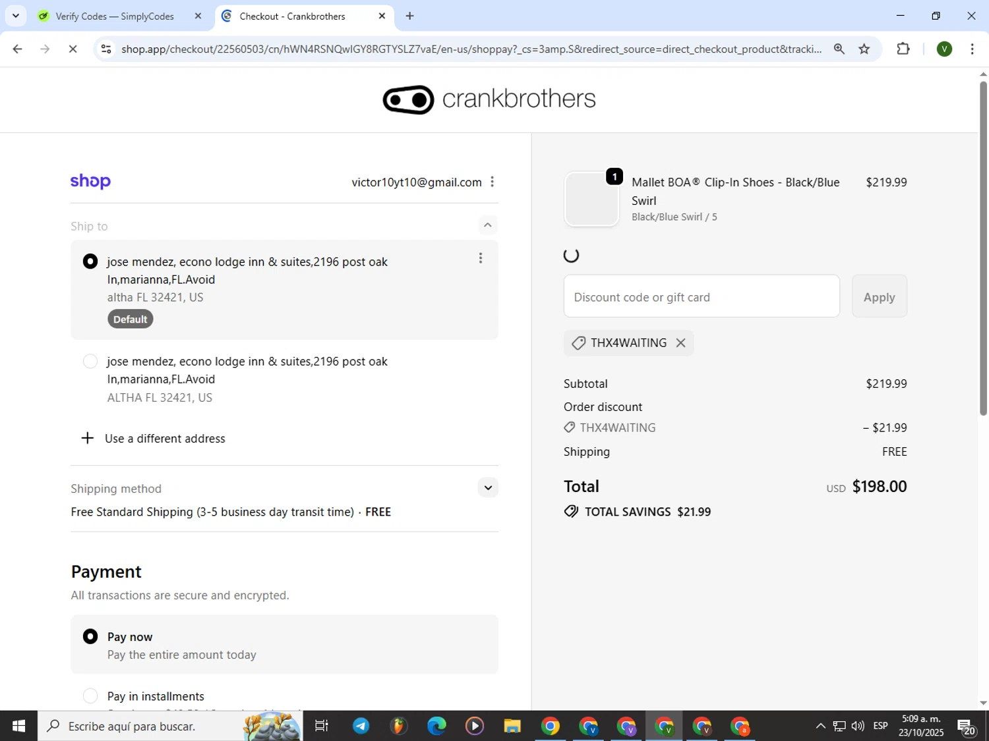
Task: Click the network icon in the system tray
Action: [839, 726]
